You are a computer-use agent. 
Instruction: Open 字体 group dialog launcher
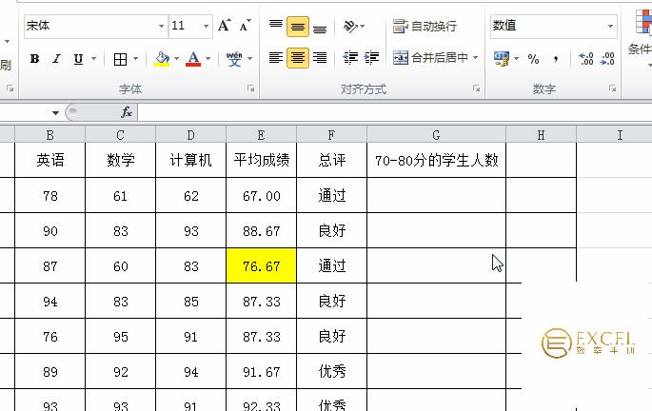[250, 88]
